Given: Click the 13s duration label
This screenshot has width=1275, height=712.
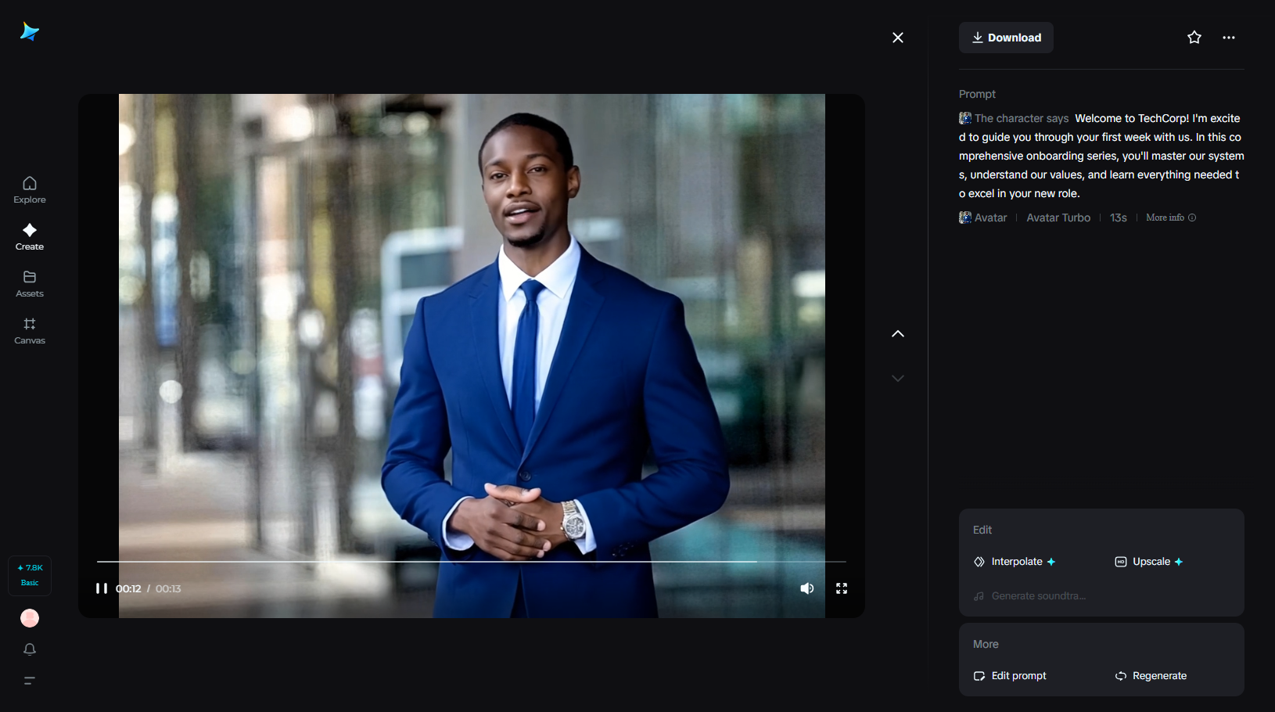Looking at the screenshot, I should (1119, 218).
